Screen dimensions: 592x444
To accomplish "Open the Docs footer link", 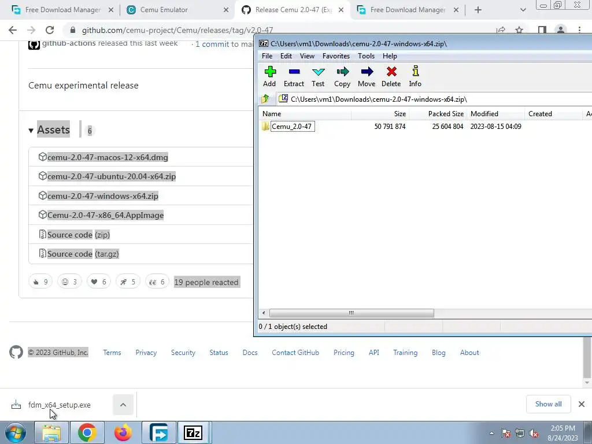I will pos(250,353).
